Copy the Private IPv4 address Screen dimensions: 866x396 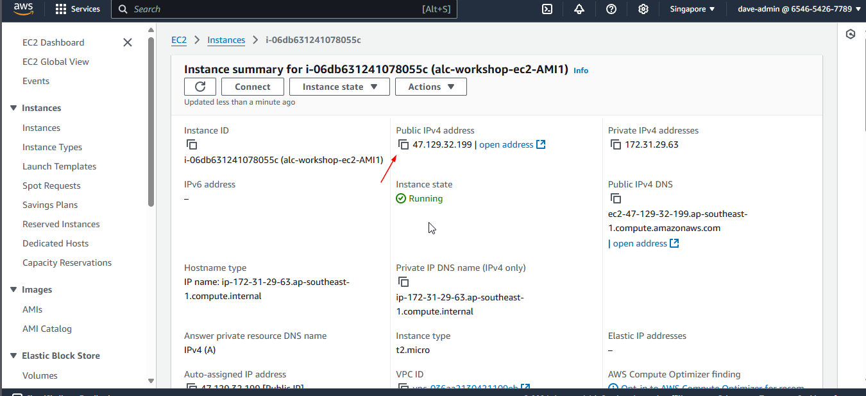(615, 144)
